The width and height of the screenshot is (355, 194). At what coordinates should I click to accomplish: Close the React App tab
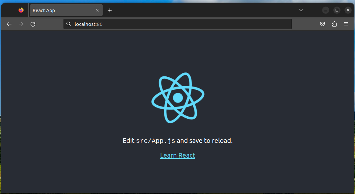coord(97,10)
